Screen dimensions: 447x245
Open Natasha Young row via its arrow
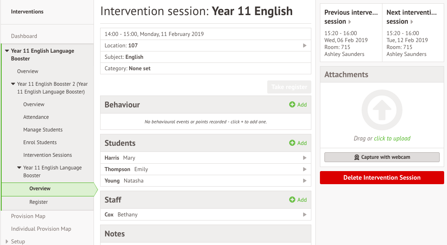coord(305,180)
